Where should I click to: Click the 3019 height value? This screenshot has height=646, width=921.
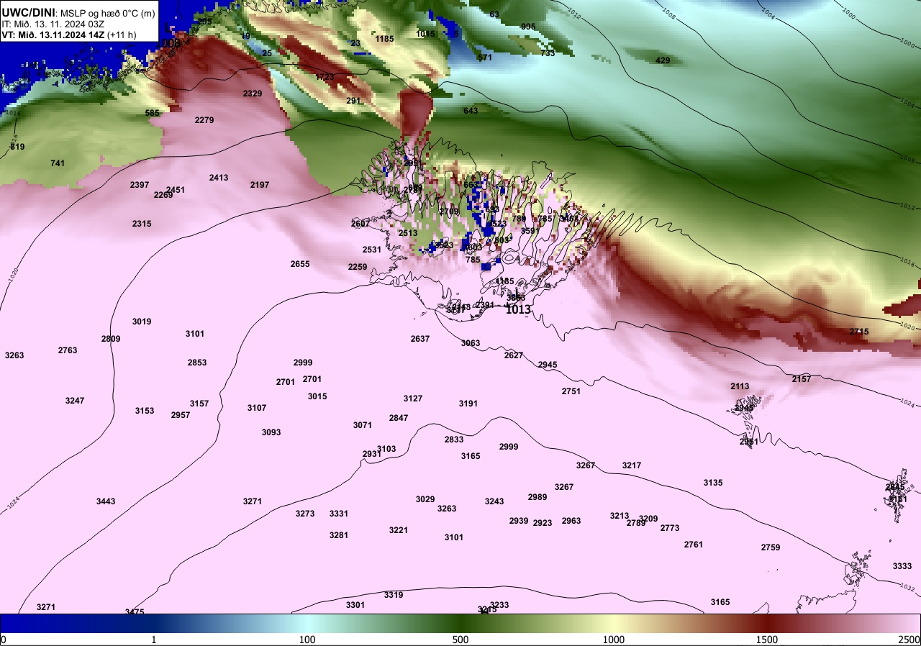[142, 322]
